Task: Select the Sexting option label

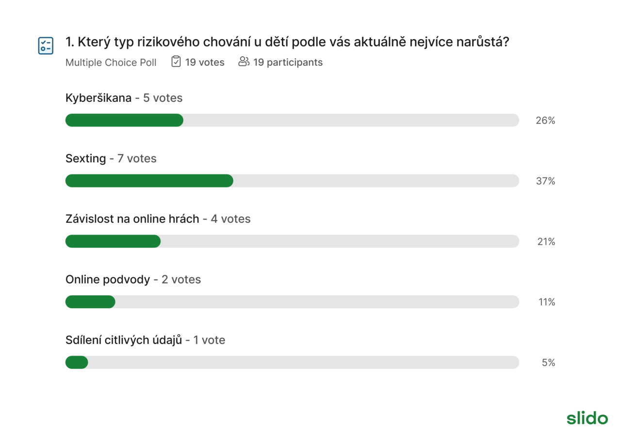Action: [x=86, y=158]
